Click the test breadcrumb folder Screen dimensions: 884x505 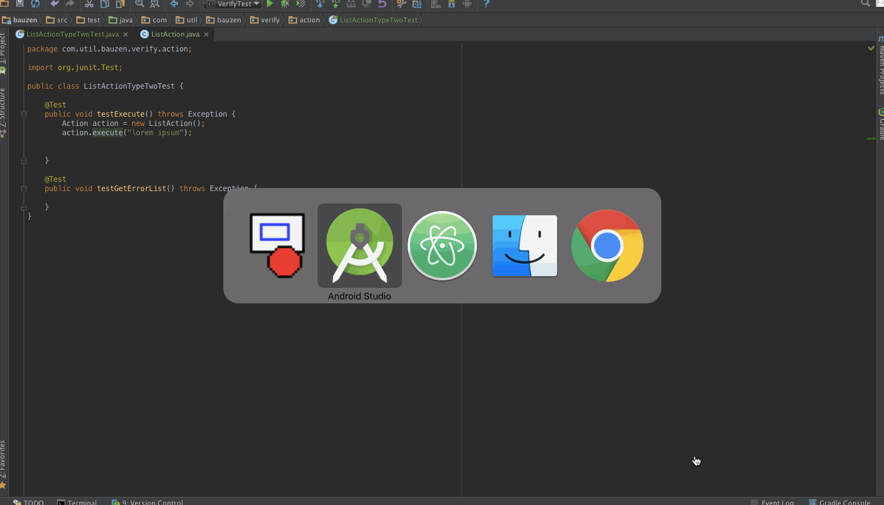89,20
